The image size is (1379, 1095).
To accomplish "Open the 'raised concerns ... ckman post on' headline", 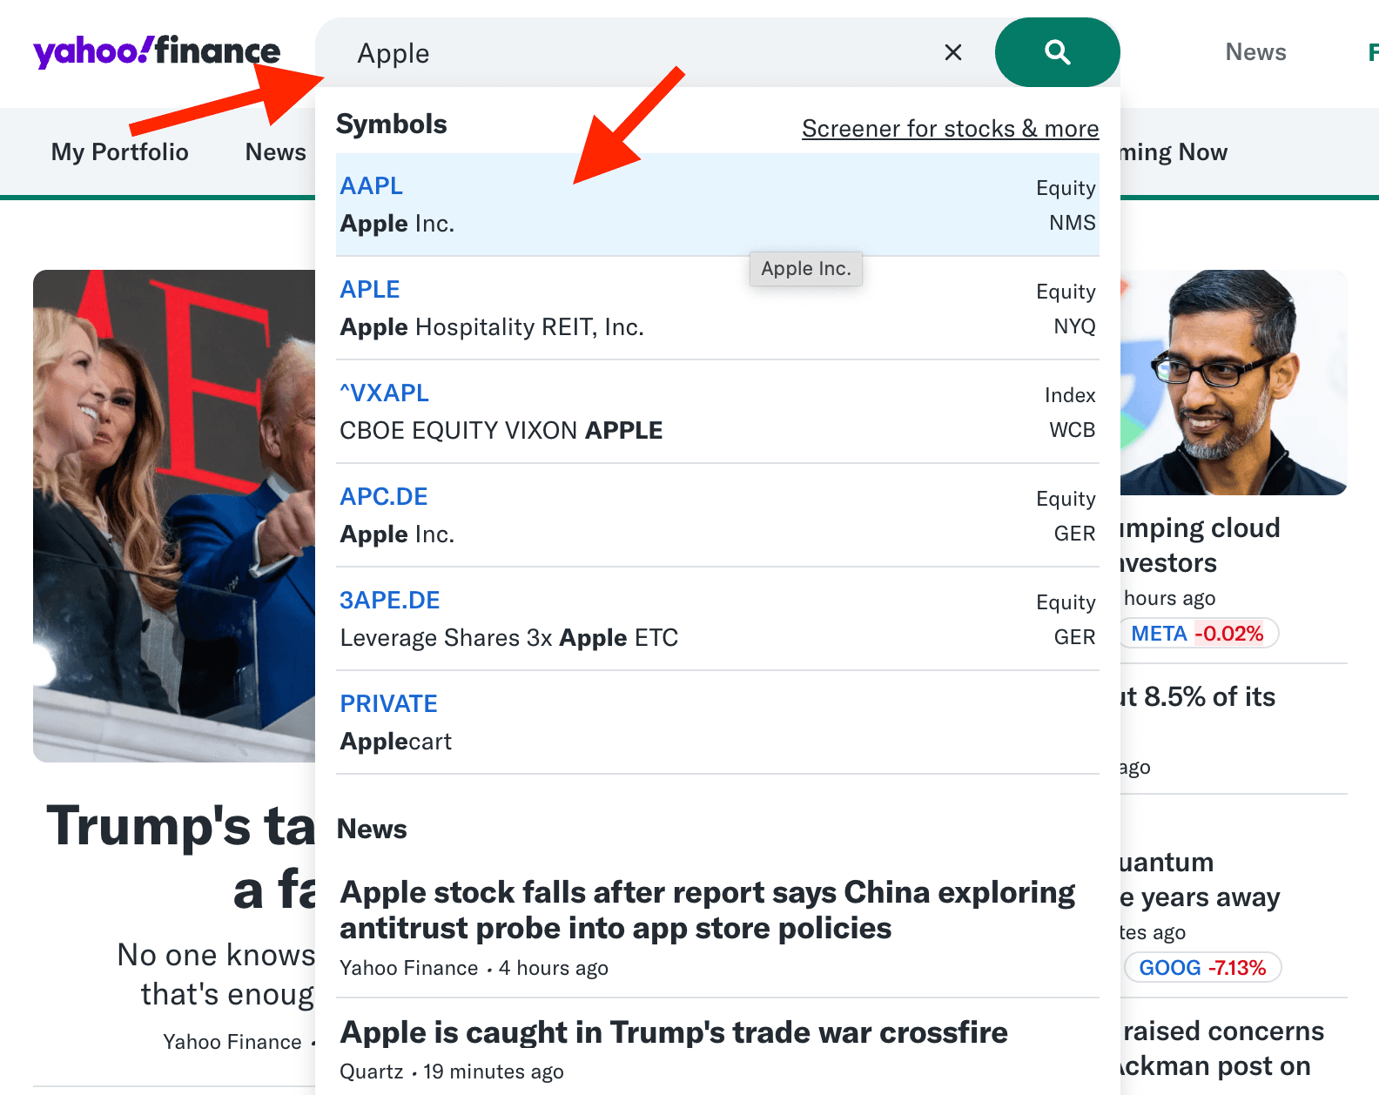I will coord(1222,1048).
